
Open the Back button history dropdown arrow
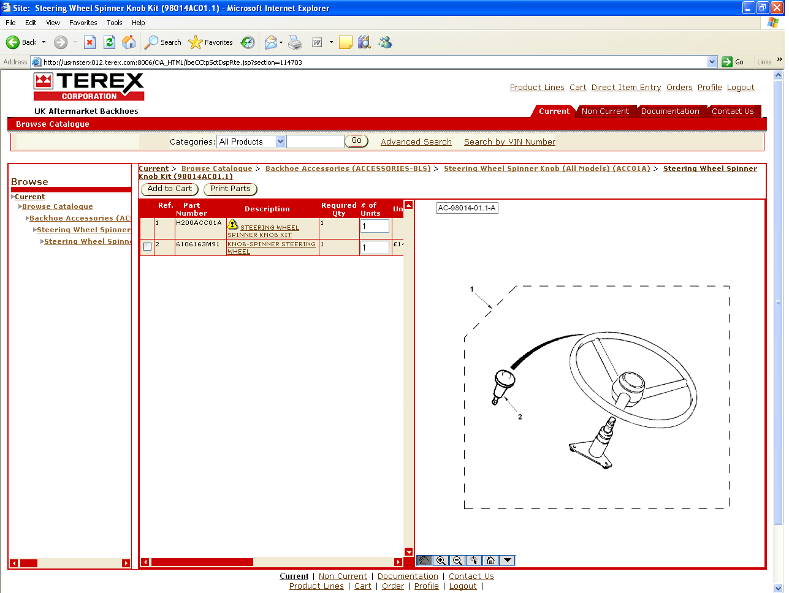(x=44, y=42)
